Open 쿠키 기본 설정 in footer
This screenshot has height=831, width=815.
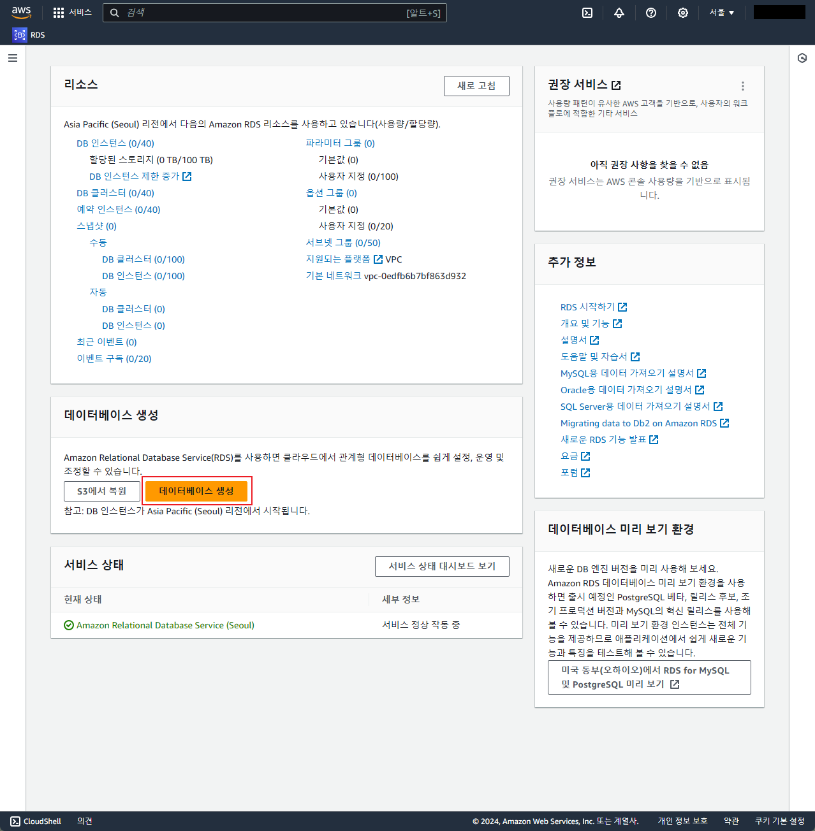click(x=780, y=821)
